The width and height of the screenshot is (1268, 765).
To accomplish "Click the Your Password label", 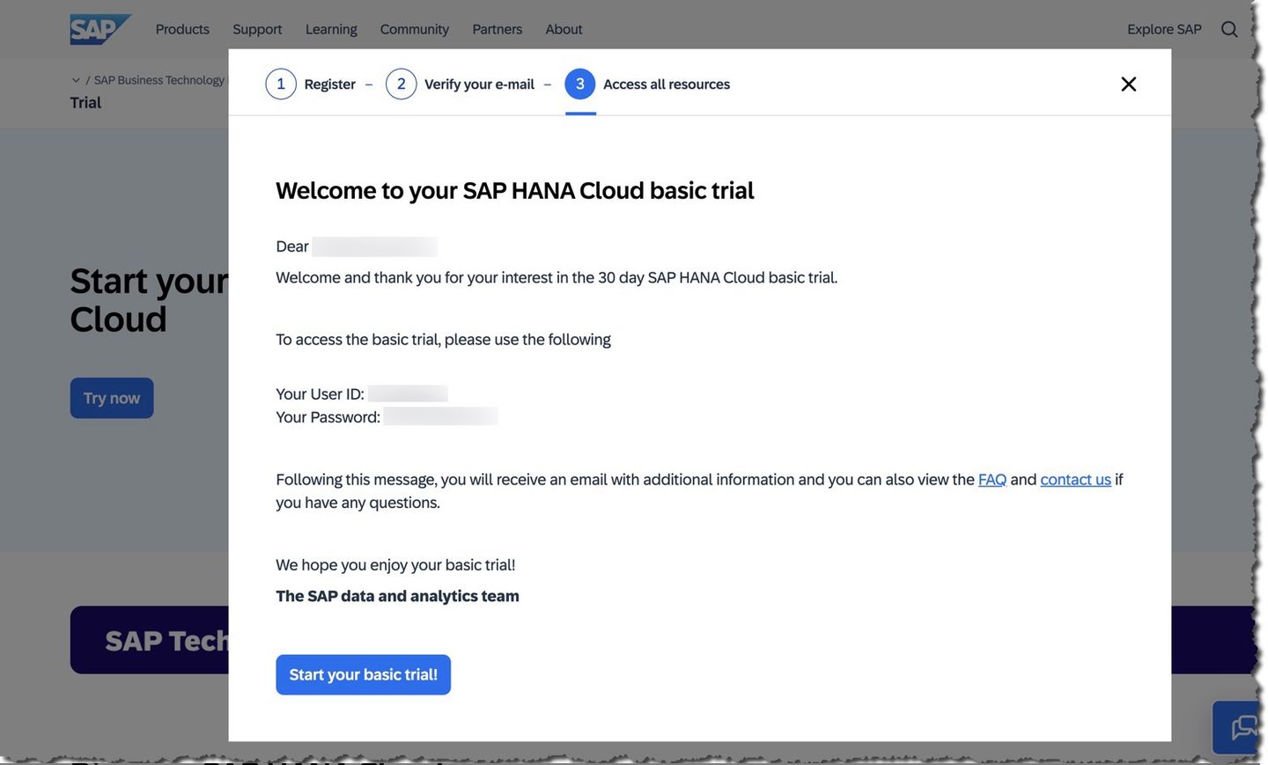I will [328, 417].
